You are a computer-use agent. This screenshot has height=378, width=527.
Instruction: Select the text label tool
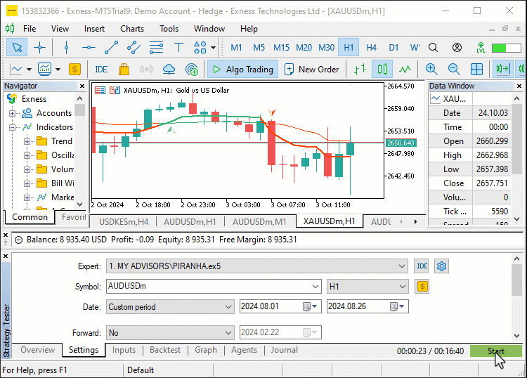pos(178,47)
